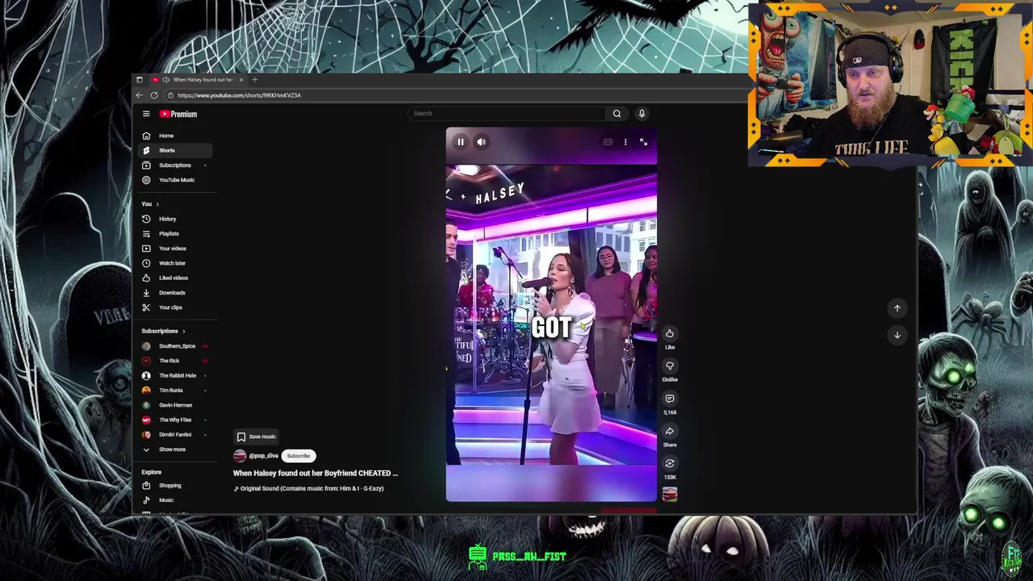
Task: Open The Why Files channel
Action: coord(176,420)
